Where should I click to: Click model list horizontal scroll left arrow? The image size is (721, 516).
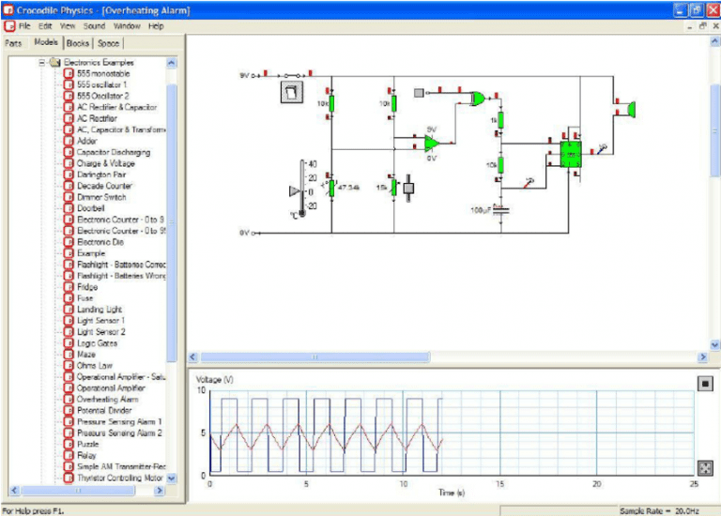[x=14, y=491]
